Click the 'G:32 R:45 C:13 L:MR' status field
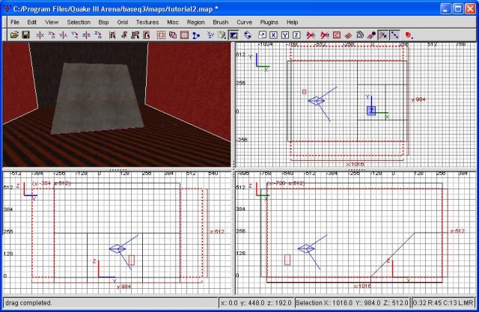This screenshot has width=479, height=312. (x=443, y=303)
